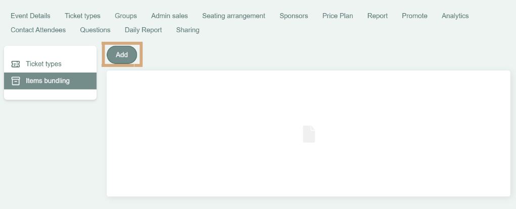516x209 pixels.
Task: Open the Contact Attendees tab
Action: pyautogui.click(x=38, y=30)
